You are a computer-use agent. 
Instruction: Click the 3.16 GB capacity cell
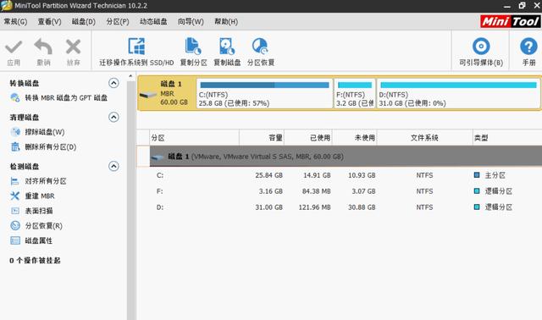(271, 191)
